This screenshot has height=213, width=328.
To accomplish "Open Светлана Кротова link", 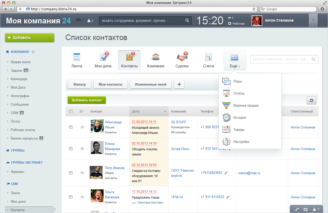I will 150,202.
